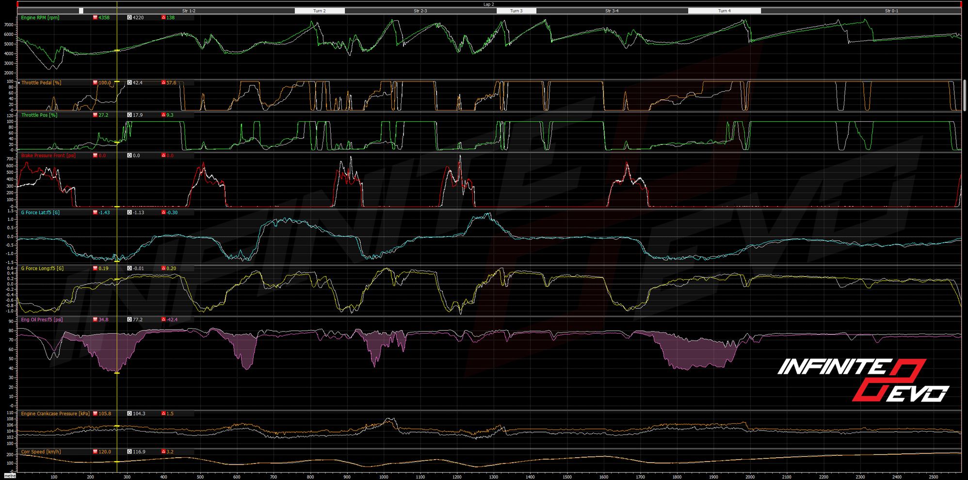Select the Eng Oil Pres:f5 channel label
Viewport: 968px width, 480px height.
point(42,320)
